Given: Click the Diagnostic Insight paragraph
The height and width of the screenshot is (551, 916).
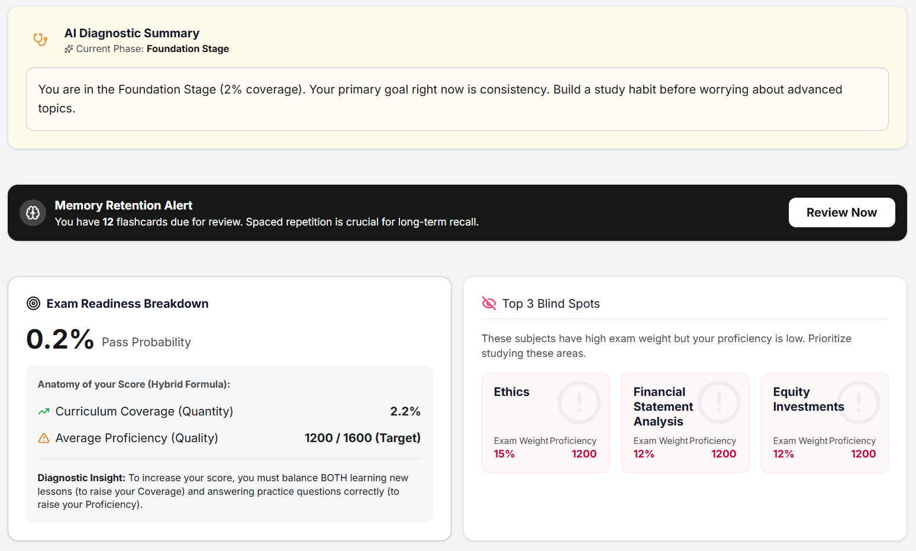Looking at the screenshot, I should coord(223,491).
